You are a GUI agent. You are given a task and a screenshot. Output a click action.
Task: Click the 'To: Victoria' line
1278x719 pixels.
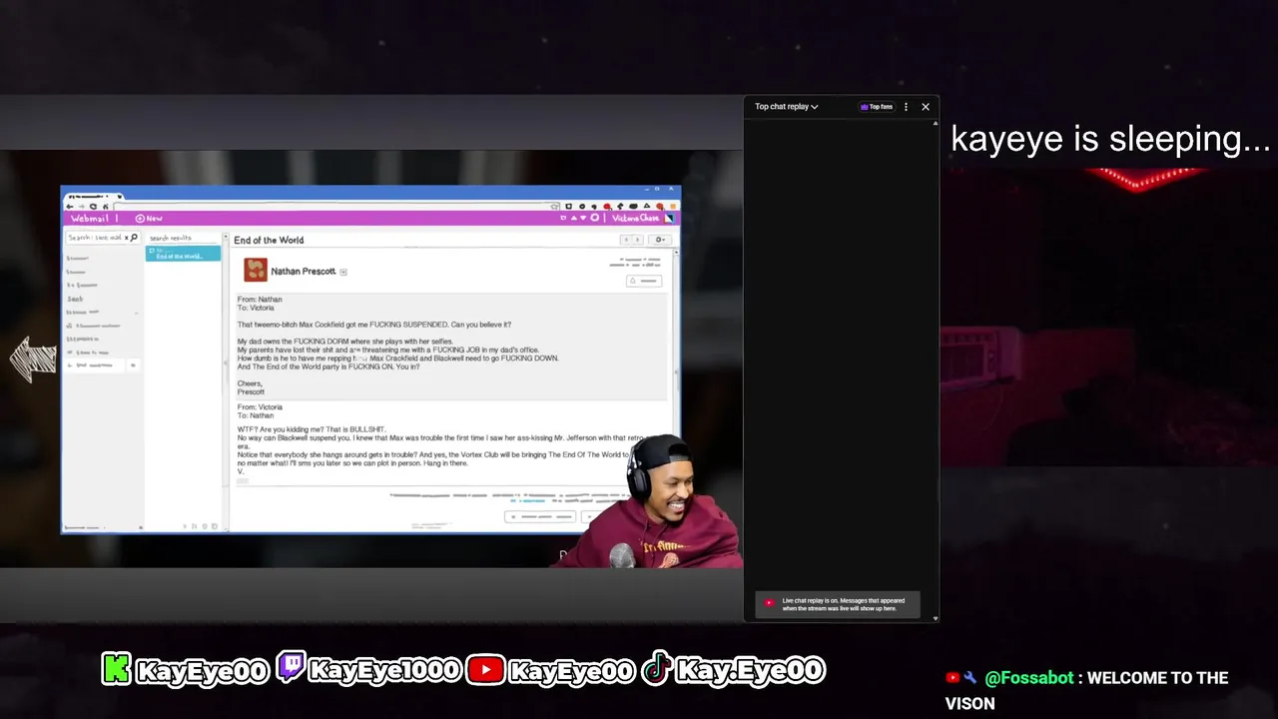click(x=256, y=308)
